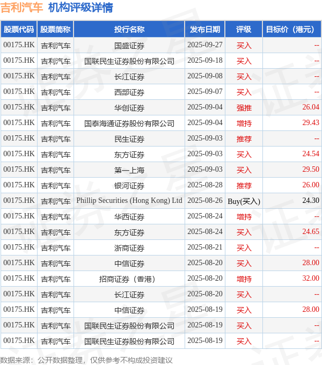Click the 发布日期 column header
This screenshot has width=322, height=365.
[x=205, y=30]
